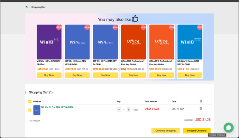Click the -82% badge on Office 2016 Pro
This screenshot has width=239, height=138.
(x=143, y=27)
